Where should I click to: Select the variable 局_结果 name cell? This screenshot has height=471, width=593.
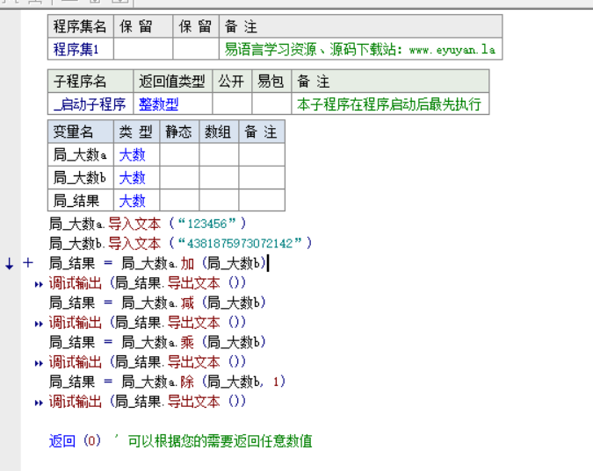(x=81, y=200)
